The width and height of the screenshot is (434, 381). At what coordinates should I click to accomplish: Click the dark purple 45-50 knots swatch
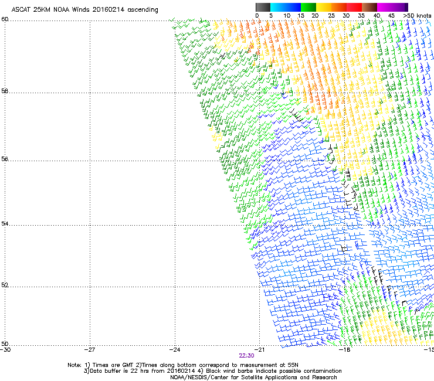(x=400, y=7)
